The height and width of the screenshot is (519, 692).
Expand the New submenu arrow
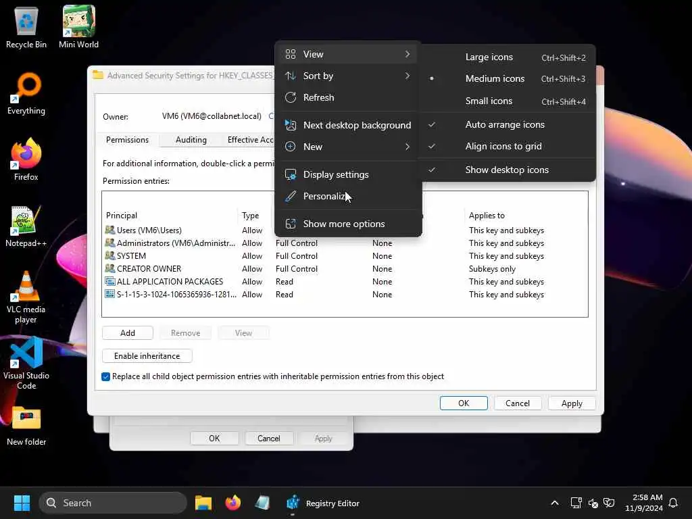(407, 147)
